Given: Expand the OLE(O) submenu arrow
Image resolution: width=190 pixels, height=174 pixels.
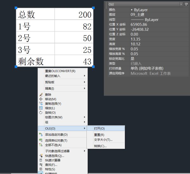Looking at the screenshot, I should tap(85, 128).
